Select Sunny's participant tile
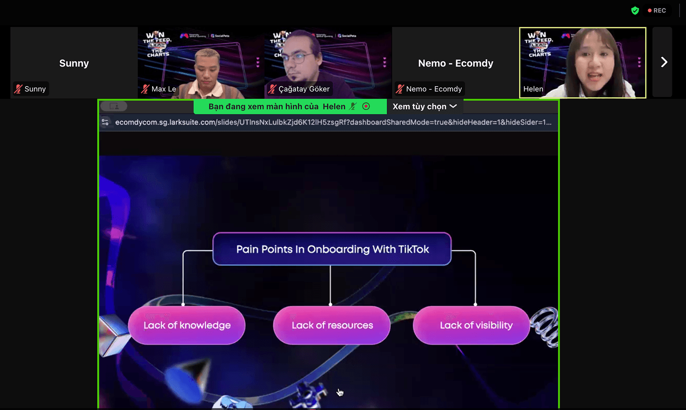This screenshot has width=686, height=410. [x=74, y=63]
